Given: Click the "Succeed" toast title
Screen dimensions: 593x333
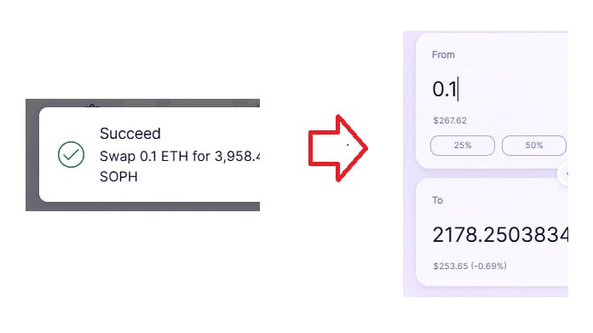Looking at the screenshot, I should (x=130, y=134).
